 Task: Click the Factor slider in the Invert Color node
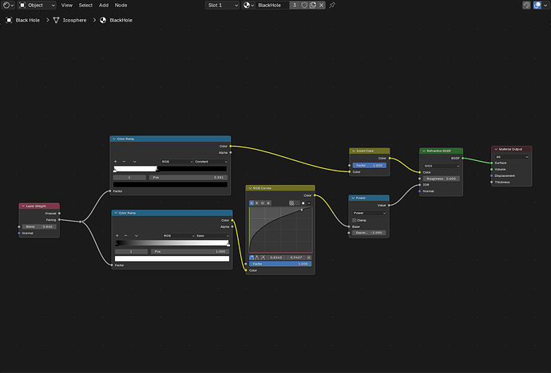pyautogui.click(x=369, y=165)
